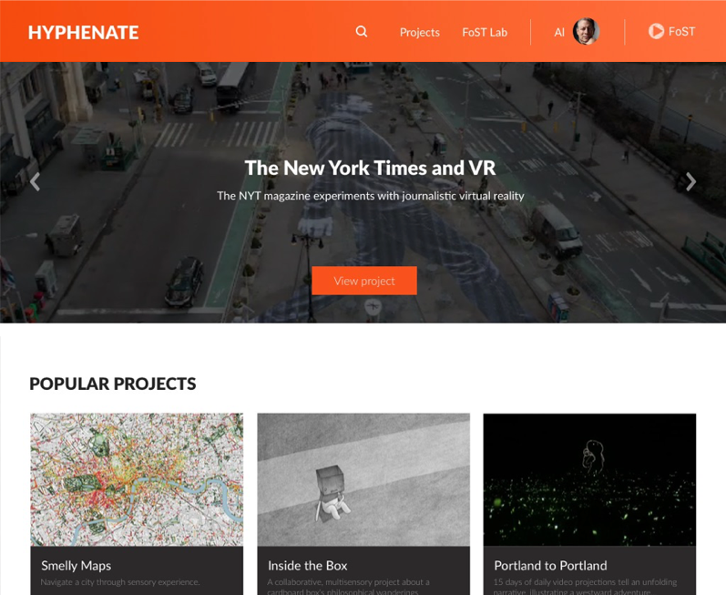Click the FoST text in header

tap(681, 32)
